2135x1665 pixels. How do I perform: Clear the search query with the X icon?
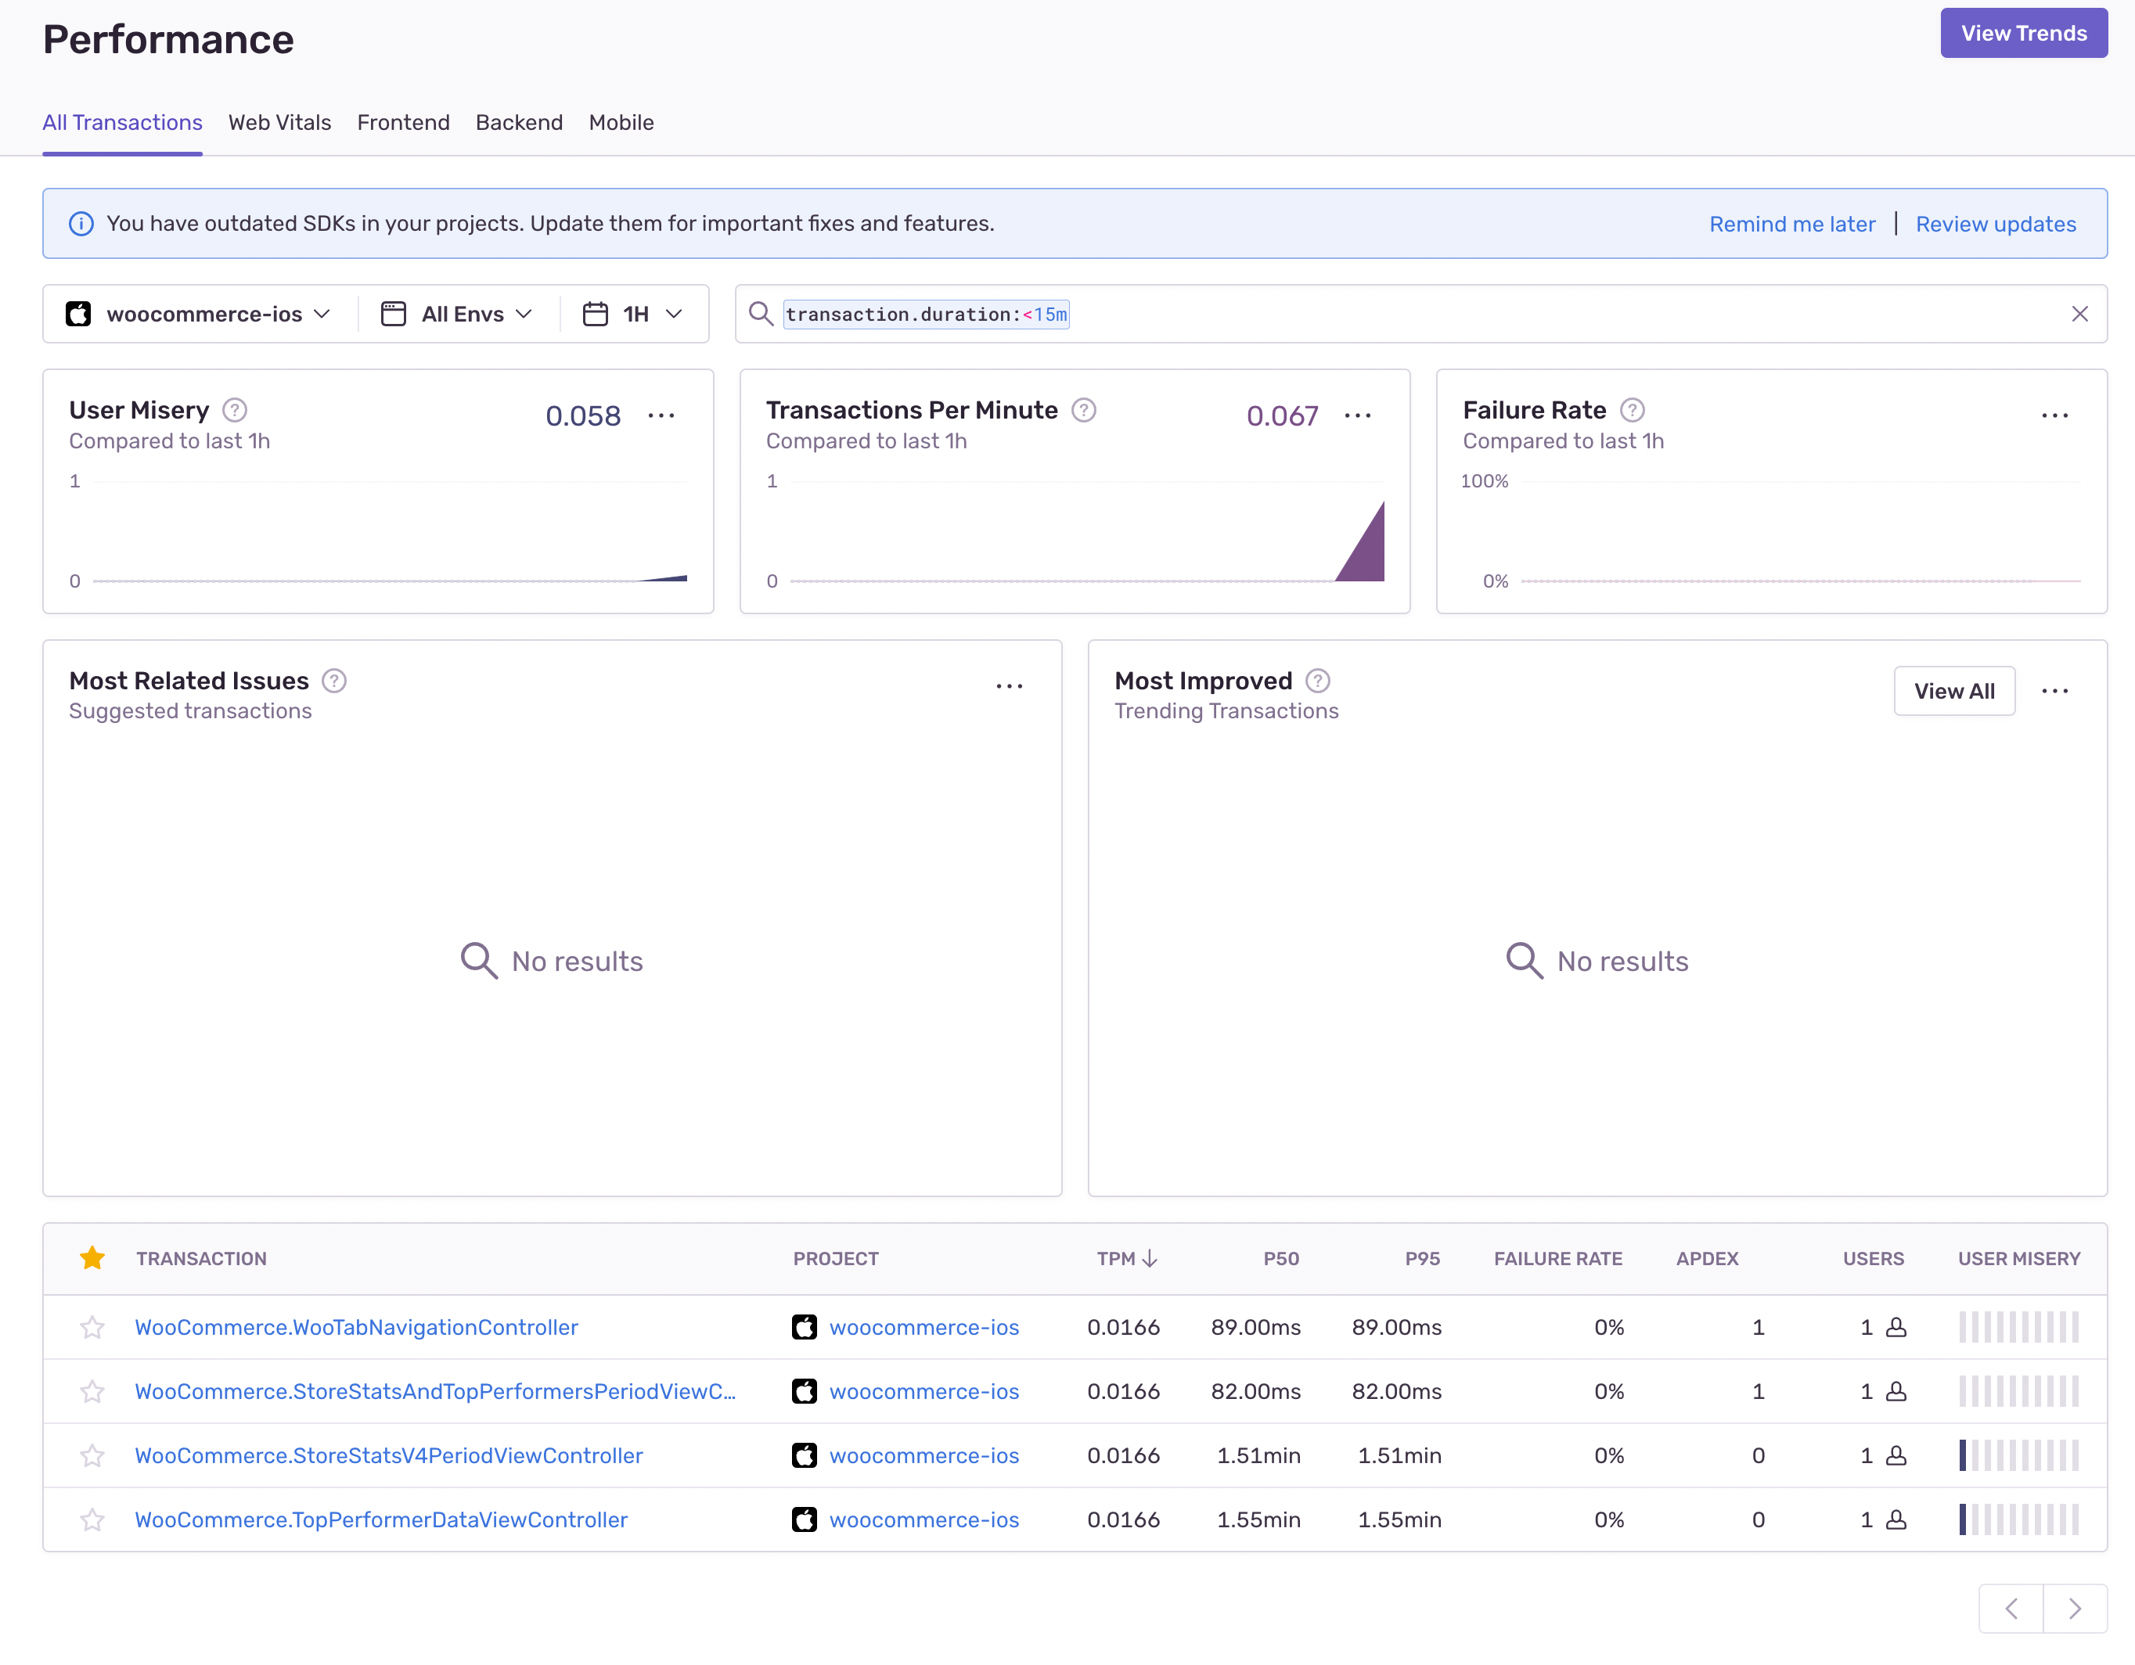click(2079, 314)
